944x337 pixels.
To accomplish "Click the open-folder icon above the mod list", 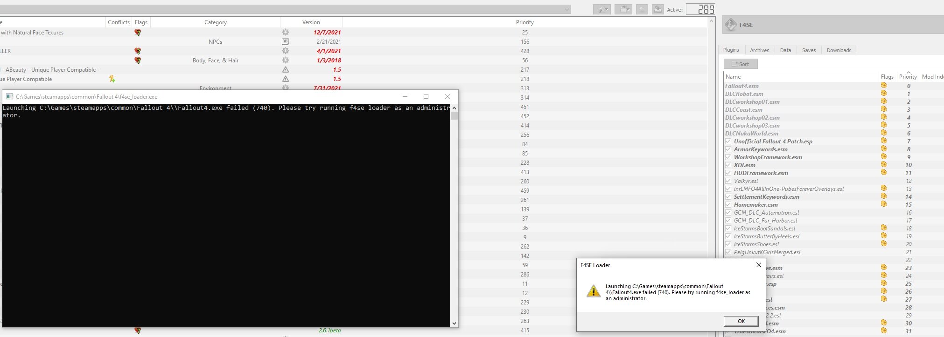I will click(623, 9).
